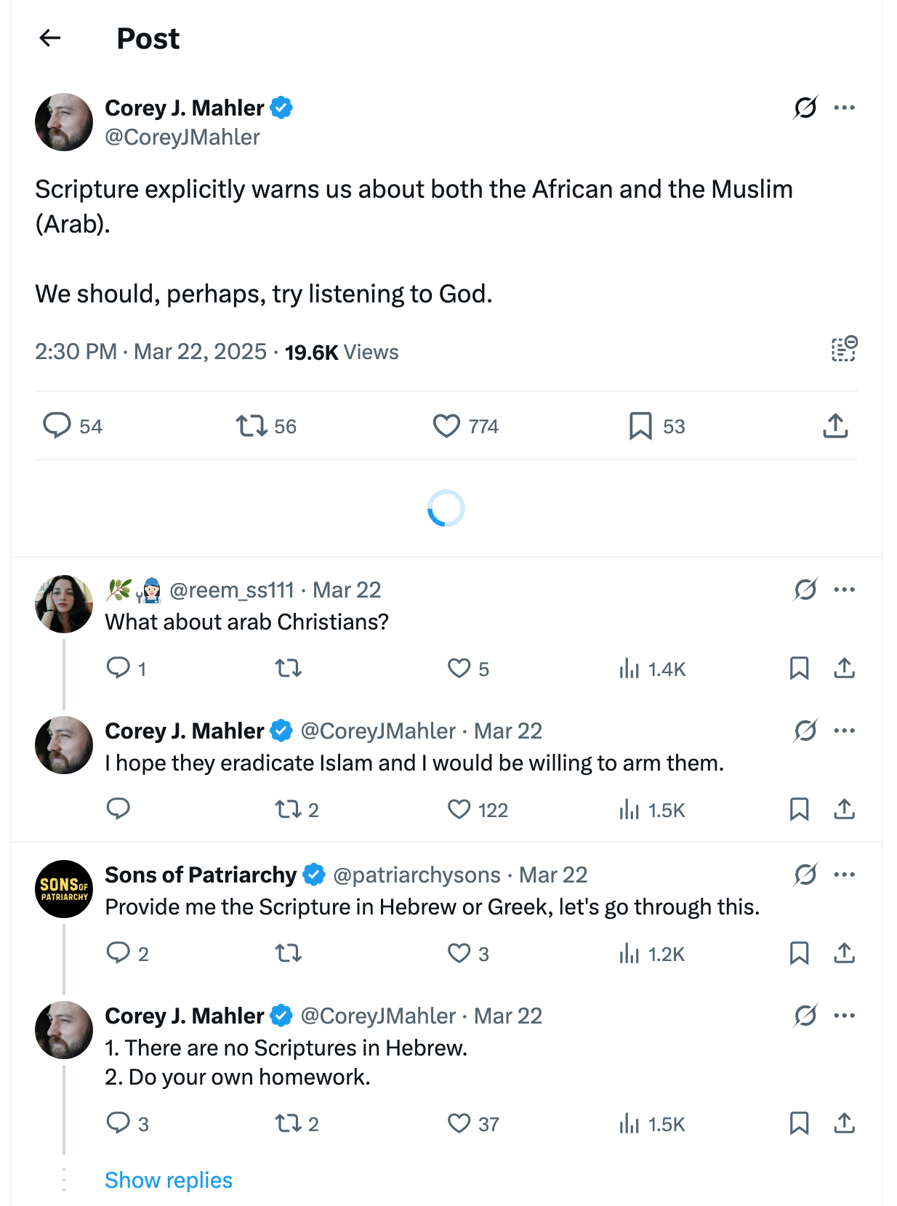This screenshot has width=897, height=1206.
Task: Like the "Do your own homework" reply
Action: point(459,1124)
